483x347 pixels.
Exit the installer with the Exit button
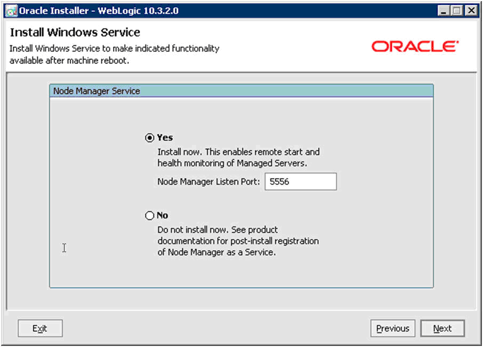[40, 328]
